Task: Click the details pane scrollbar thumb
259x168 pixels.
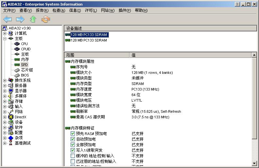Action: coord(254,98)
